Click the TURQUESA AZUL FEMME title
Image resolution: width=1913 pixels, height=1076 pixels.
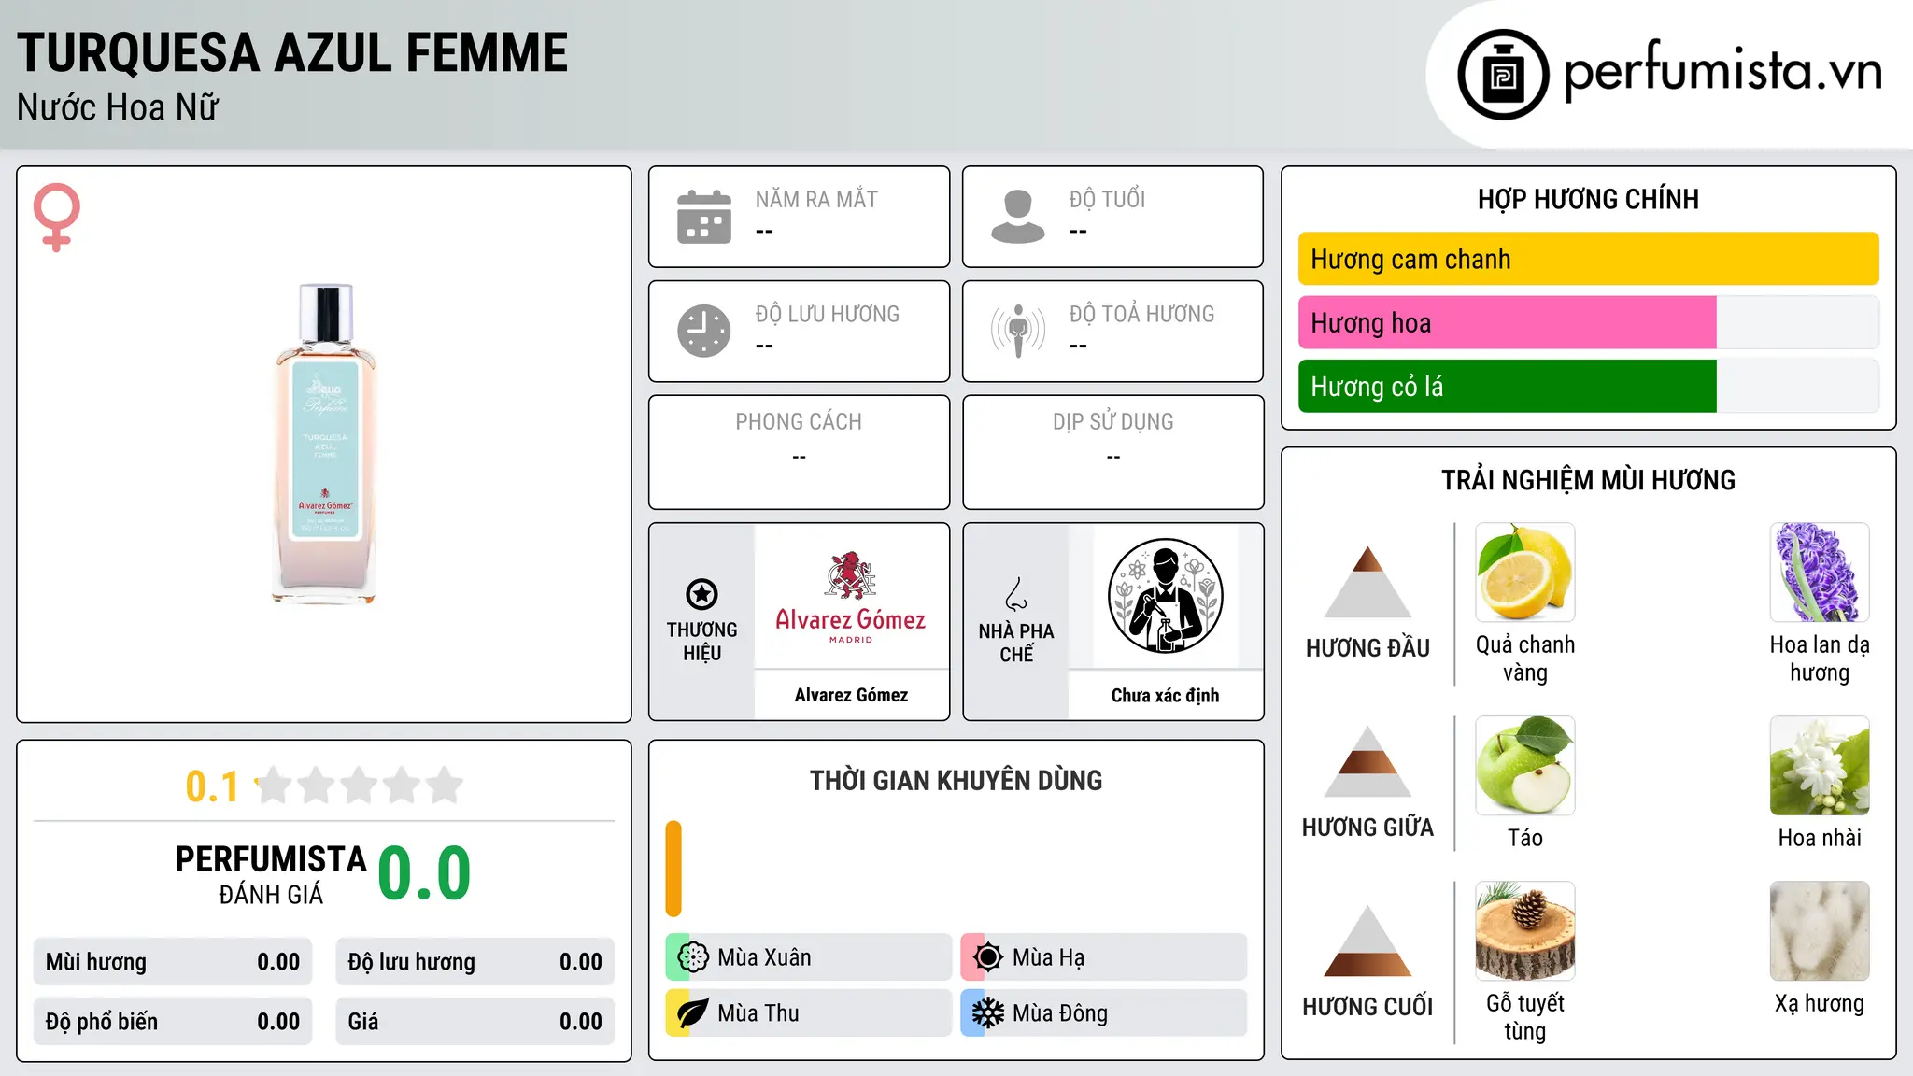292,52
